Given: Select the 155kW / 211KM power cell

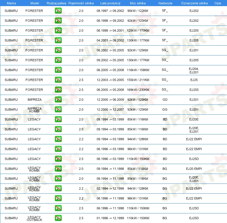Looking at the screenshot, I should (138, 80).
